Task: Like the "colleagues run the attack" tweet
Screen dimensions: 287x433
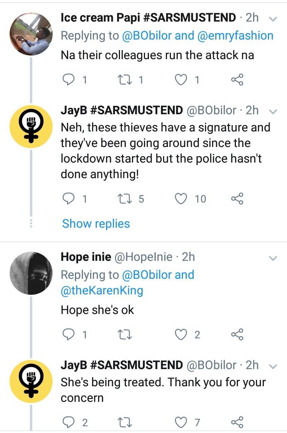Action: 181,80
